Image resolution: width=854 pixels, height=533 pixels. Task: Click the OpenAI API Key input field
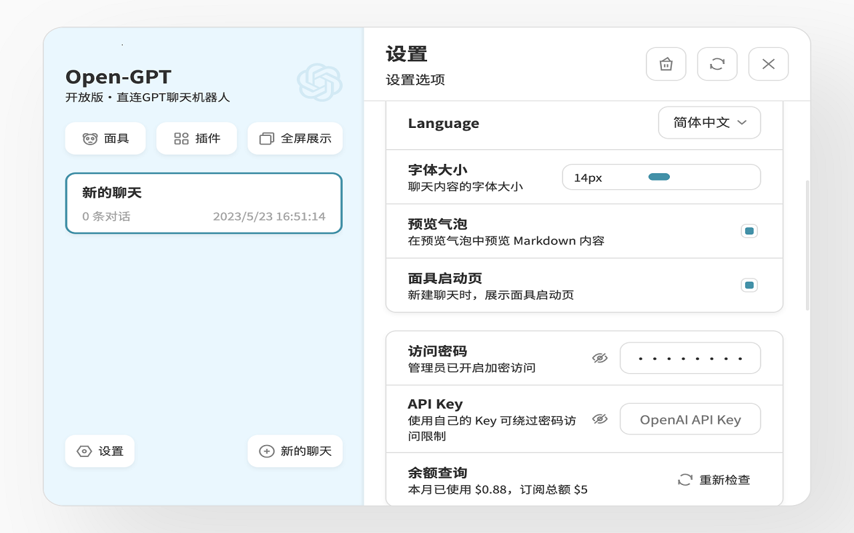[691, 419]
